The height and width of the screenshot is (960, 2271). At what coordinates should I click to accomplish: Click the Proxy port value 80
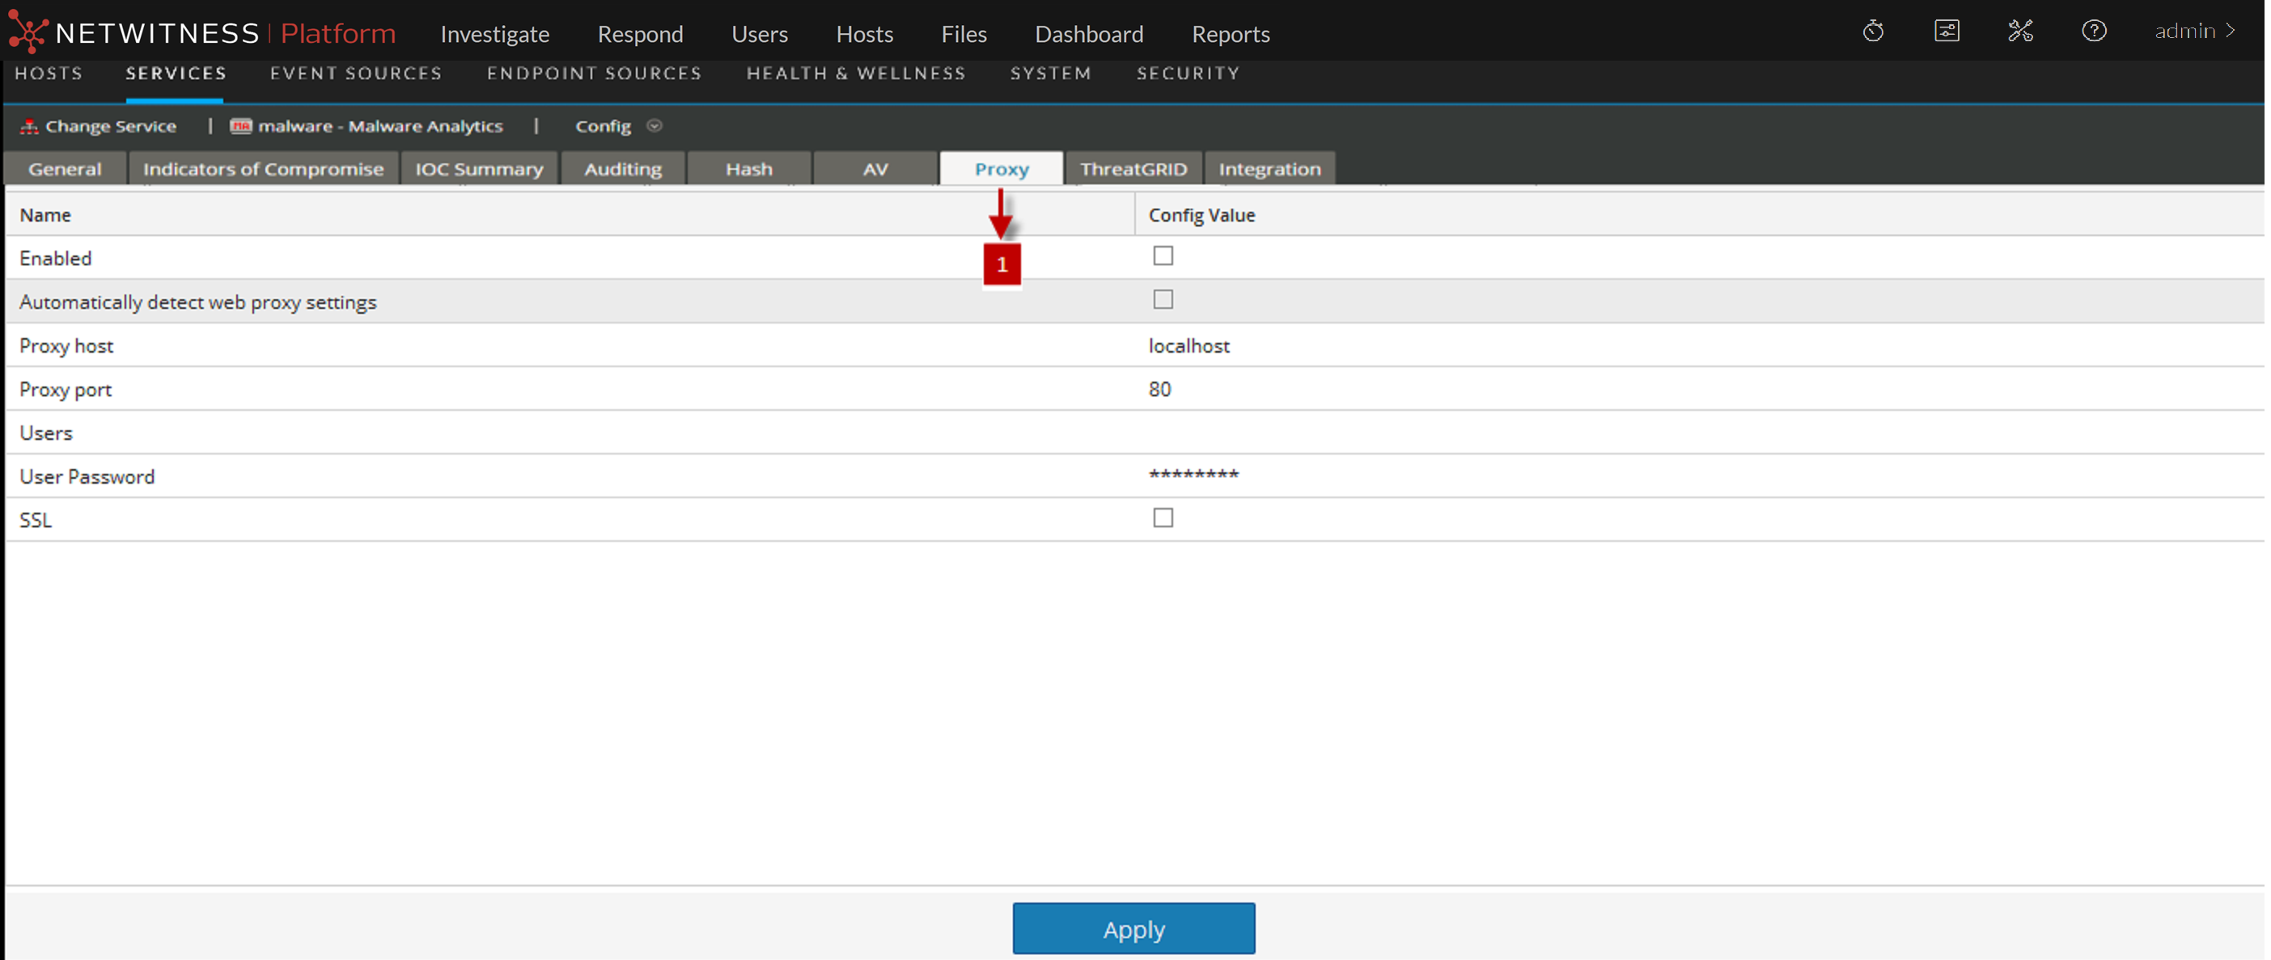[x=1159, y=390]
